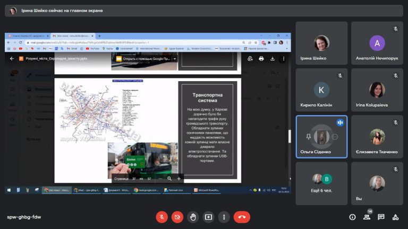Viewport: 408px width, 229px height.
Task: Open Meet more options menu
Action: (224, 217)
